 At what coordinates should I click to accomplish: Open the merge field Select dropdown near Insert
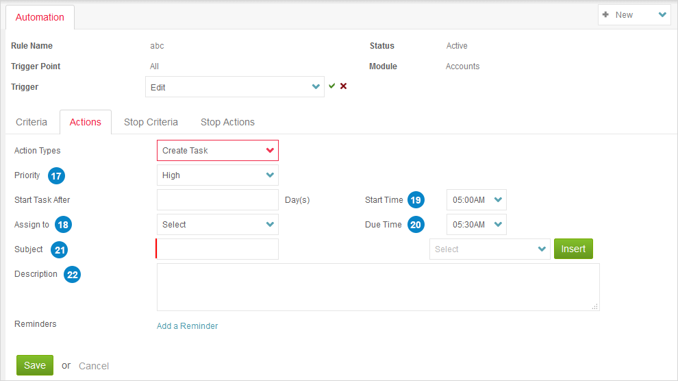click(490, 249)
